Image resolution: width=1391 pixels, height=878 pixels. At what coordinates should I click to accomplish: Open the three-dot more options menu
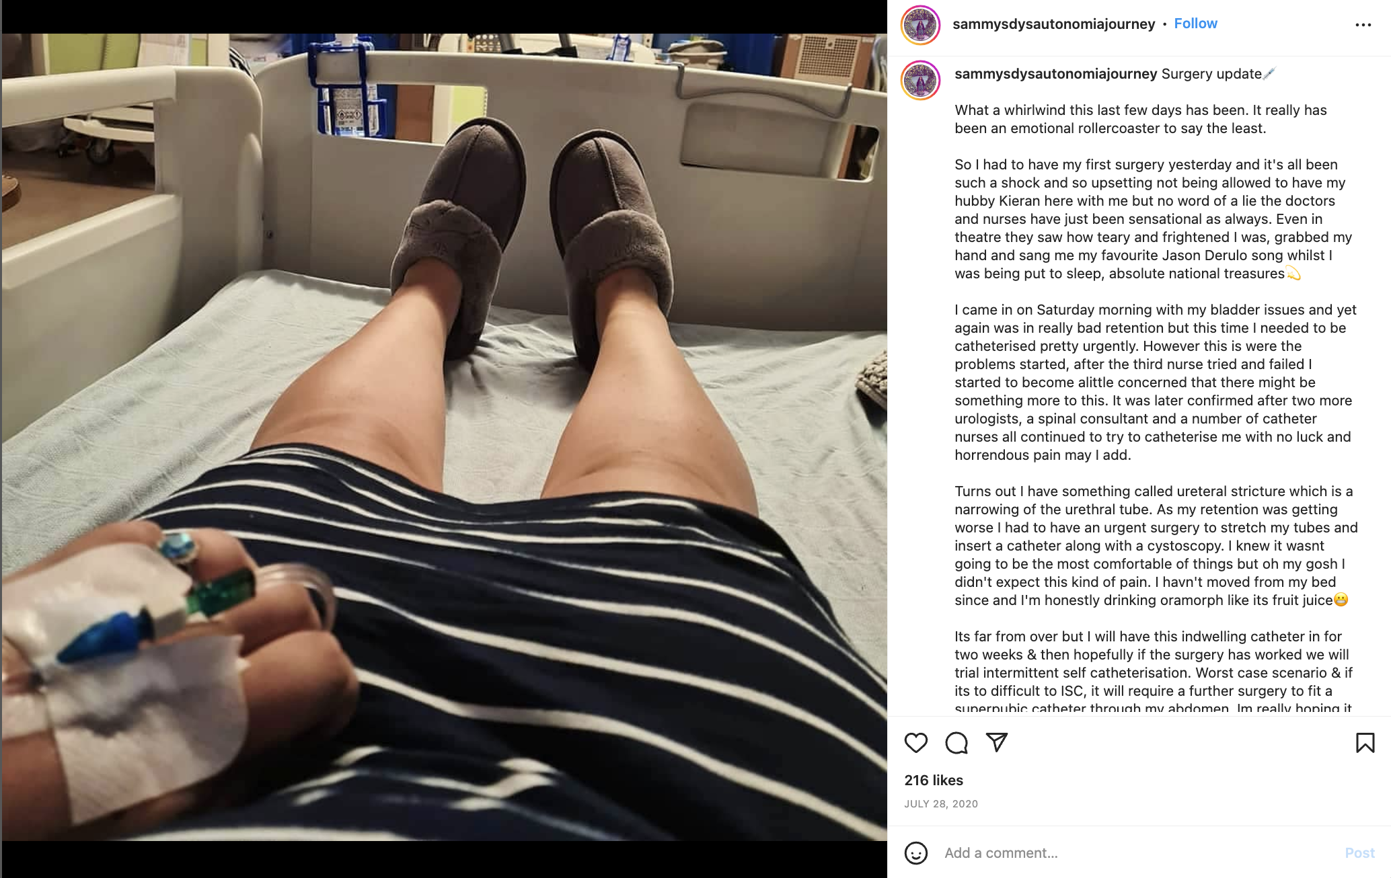(1363, 25)
